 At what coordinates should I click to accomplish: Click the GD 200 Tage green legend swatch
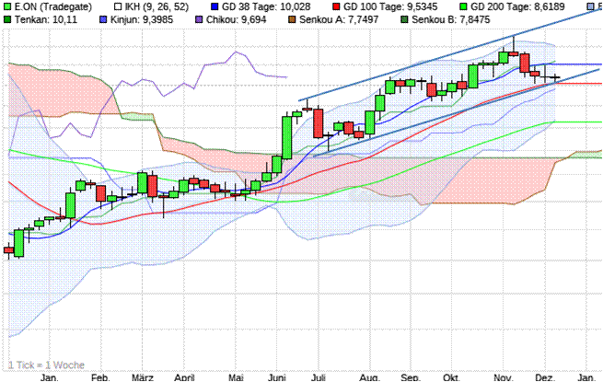coord(463,7)
